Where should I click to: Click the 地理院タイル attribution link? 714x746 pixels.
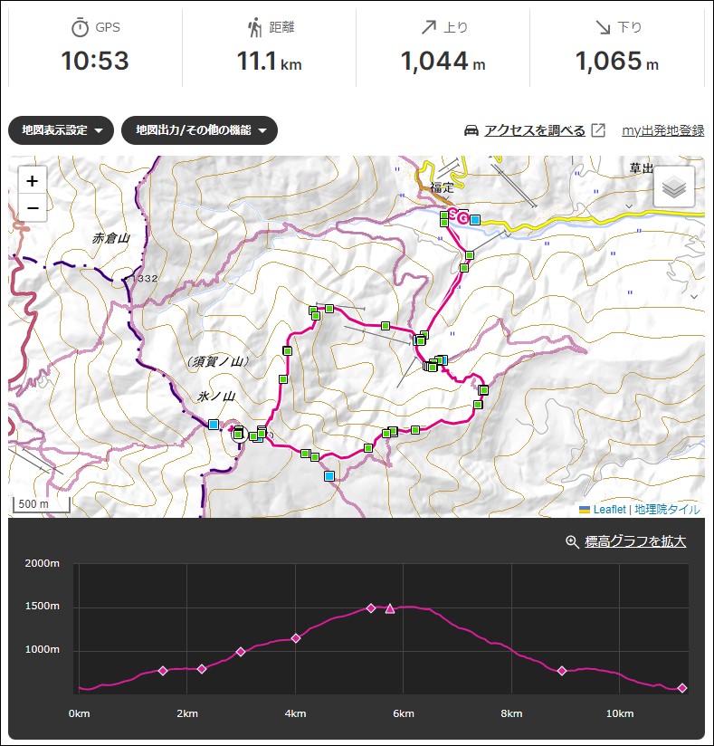[x=667, y=510]
